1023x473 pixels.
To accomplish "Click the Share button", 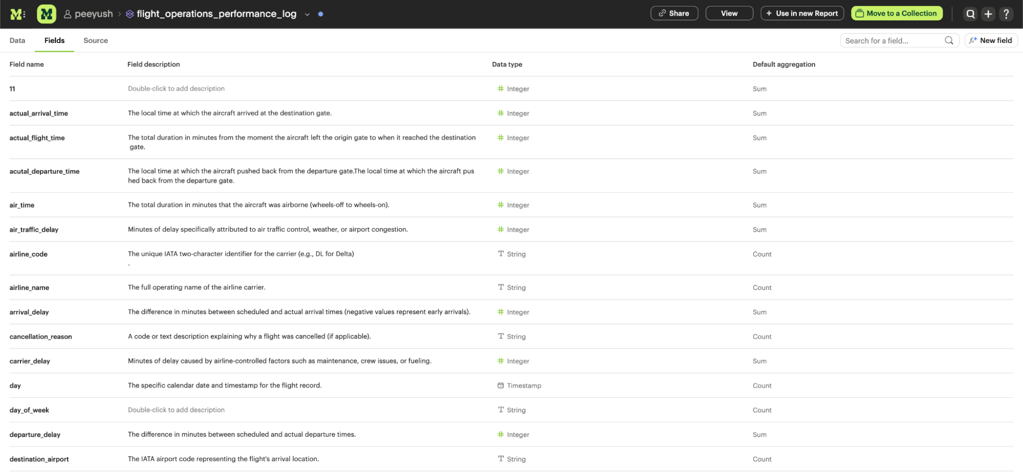I will pos(674,13).
